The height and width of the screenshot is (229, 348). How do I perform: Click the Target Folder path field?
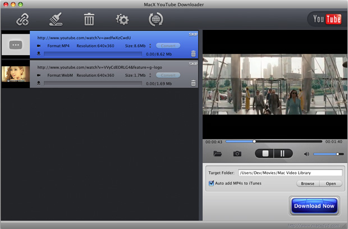(x=290, y=173)
